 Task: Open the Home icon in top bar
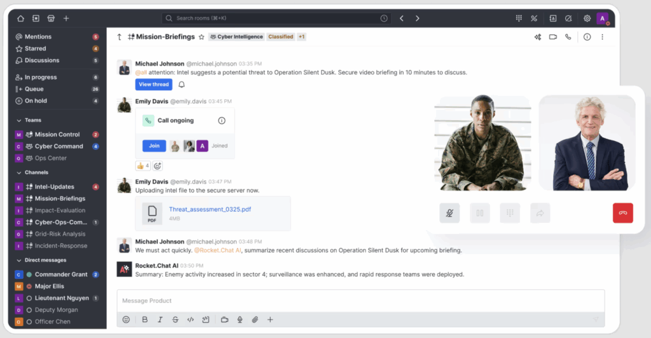tap(20, 18)
